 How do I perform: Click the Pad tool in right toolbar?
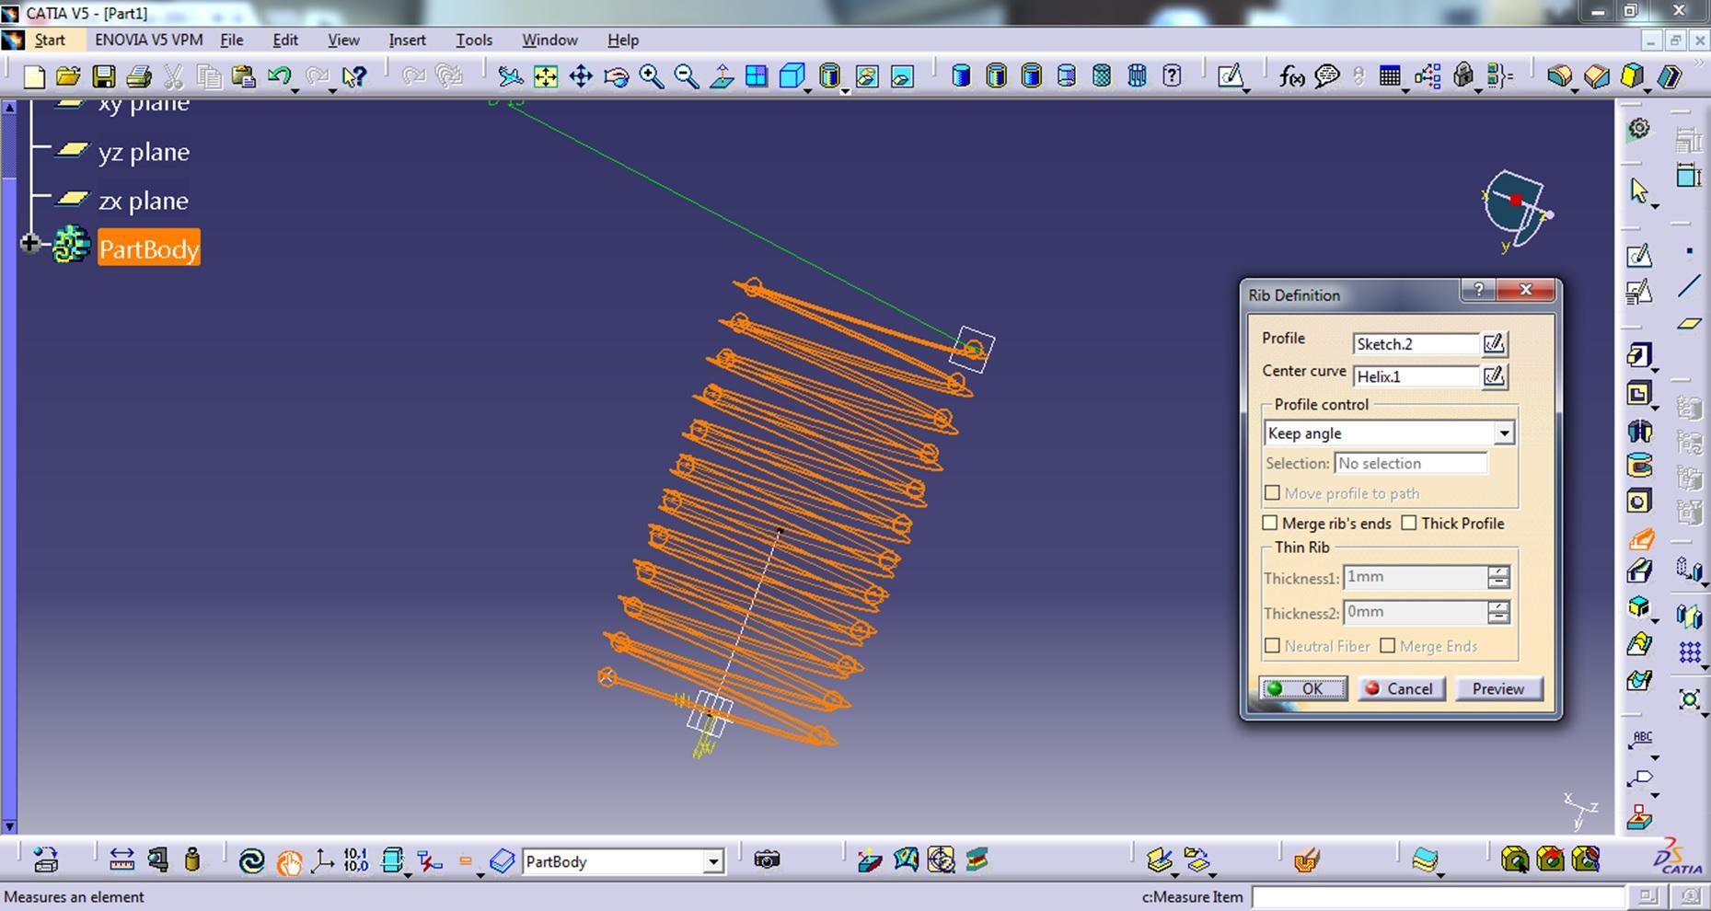1639,355
